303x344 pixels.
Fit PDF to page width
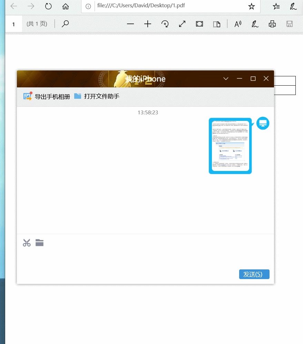[182, 24]
